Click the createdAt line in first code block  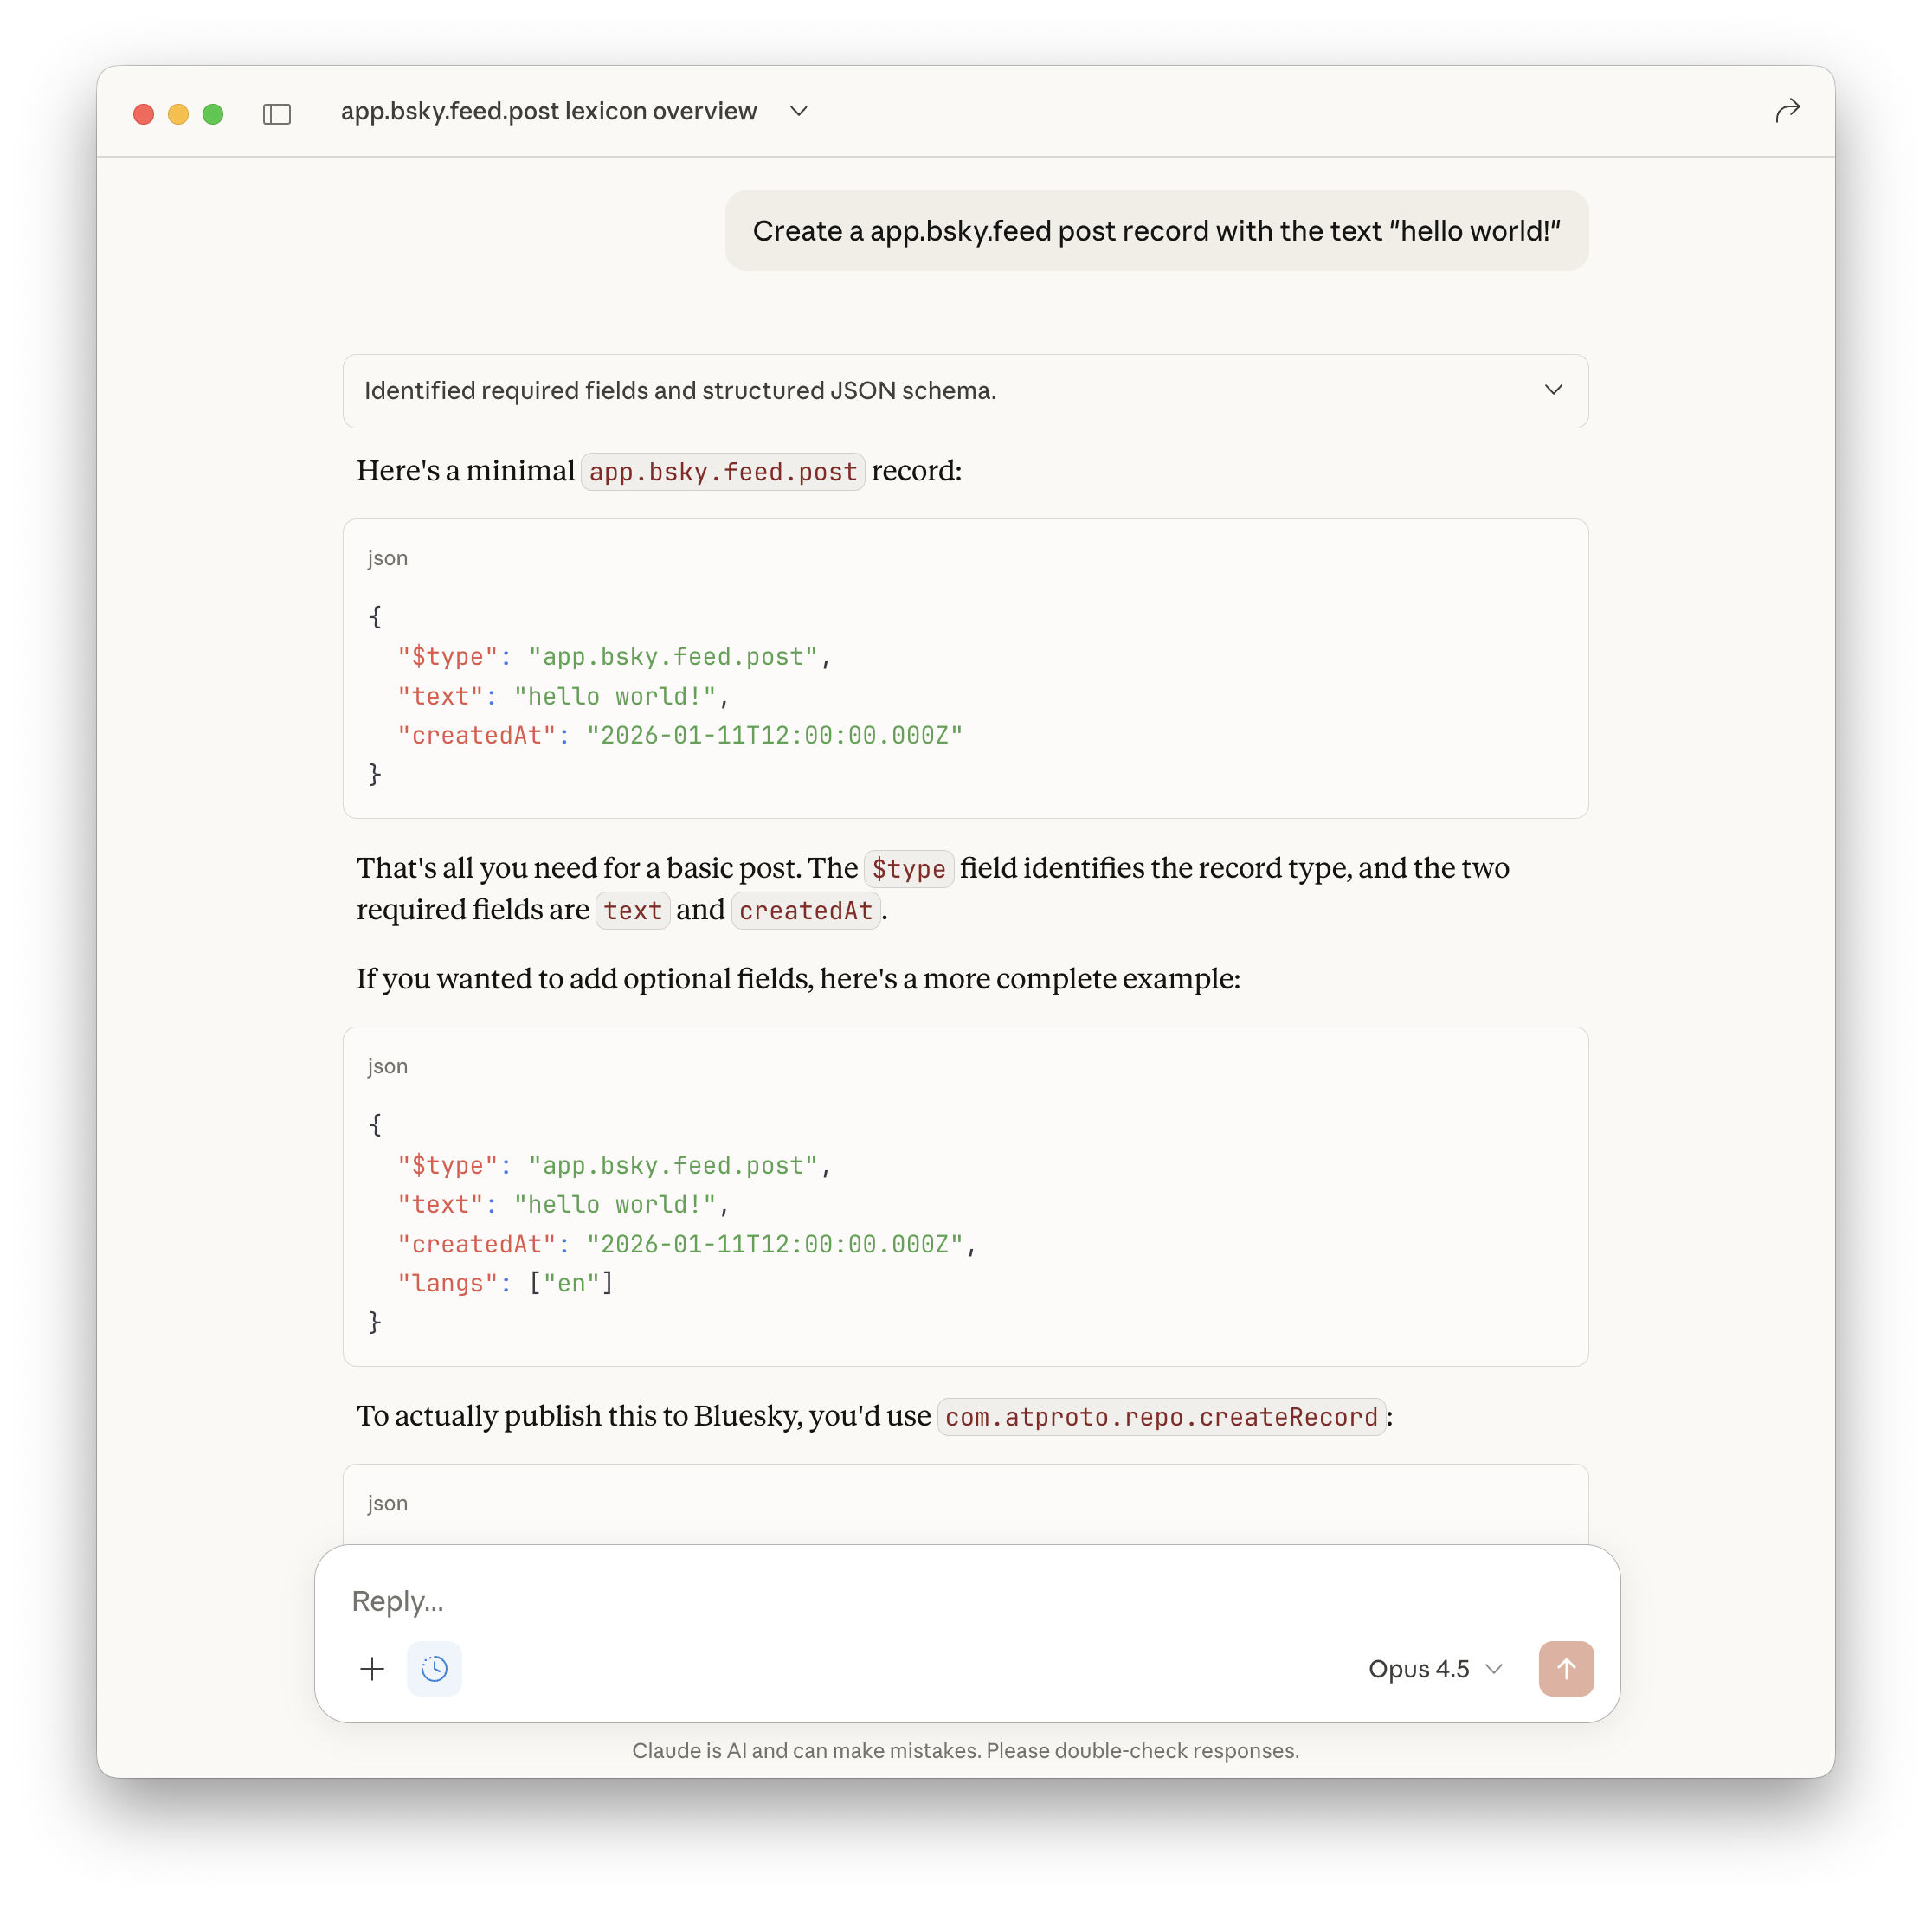pyautogui.click(x=680, y=736)
